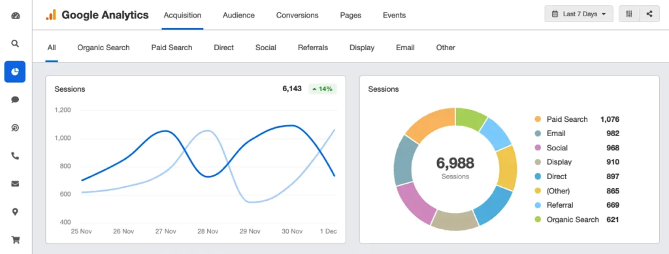The image size is (669, 254).
Task: Click the light blue Referral legend dot
Action: [x=538, y=205]
